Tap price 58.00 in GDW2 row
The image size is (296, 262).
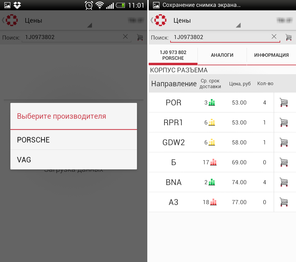pyautogui.click(x=239, y=142)
